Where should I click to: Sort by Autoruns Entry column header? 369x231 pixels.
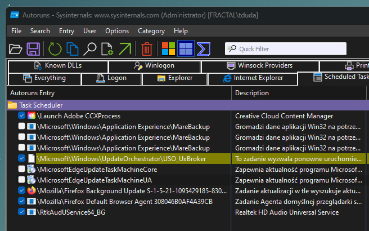point(119,93)
